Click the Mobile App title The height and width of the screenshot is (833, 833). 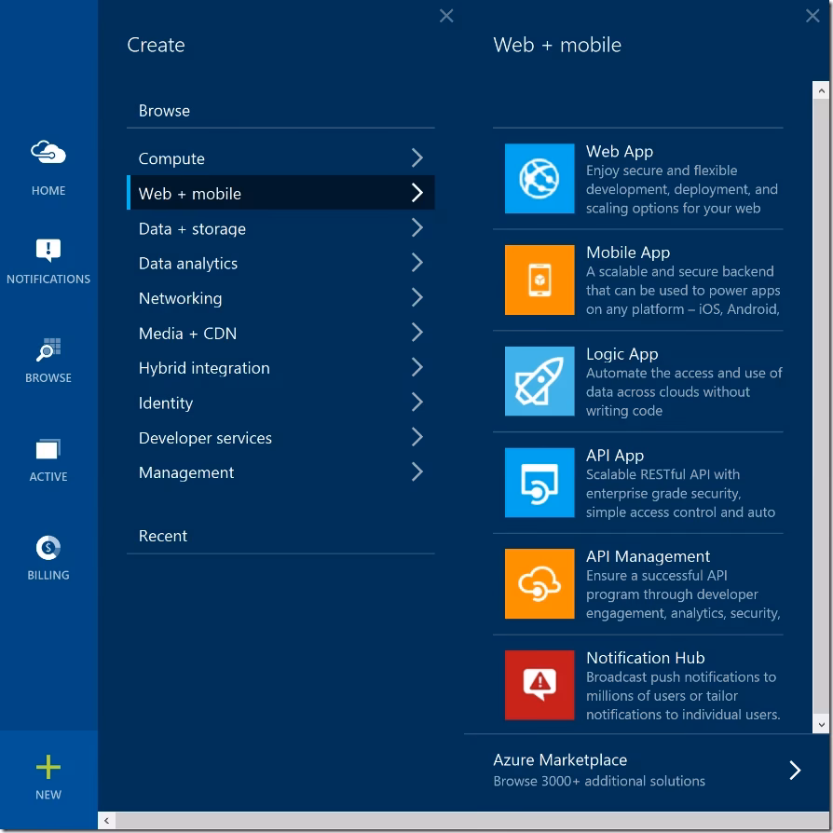628,253
